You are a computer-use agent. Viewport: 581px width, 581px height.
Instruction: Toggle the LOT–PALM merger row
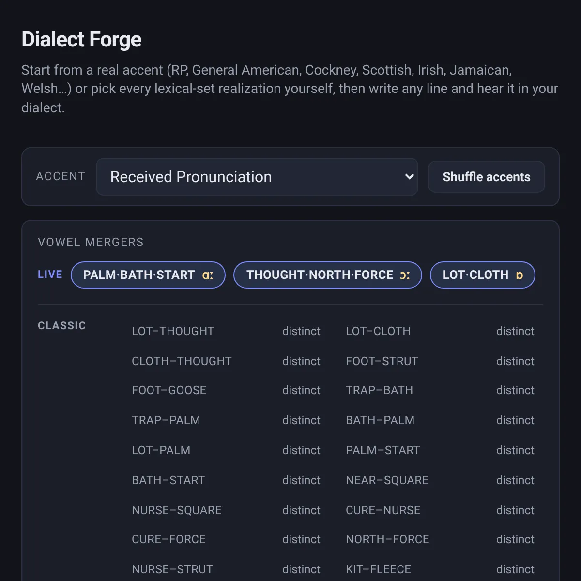coord(226,450)
